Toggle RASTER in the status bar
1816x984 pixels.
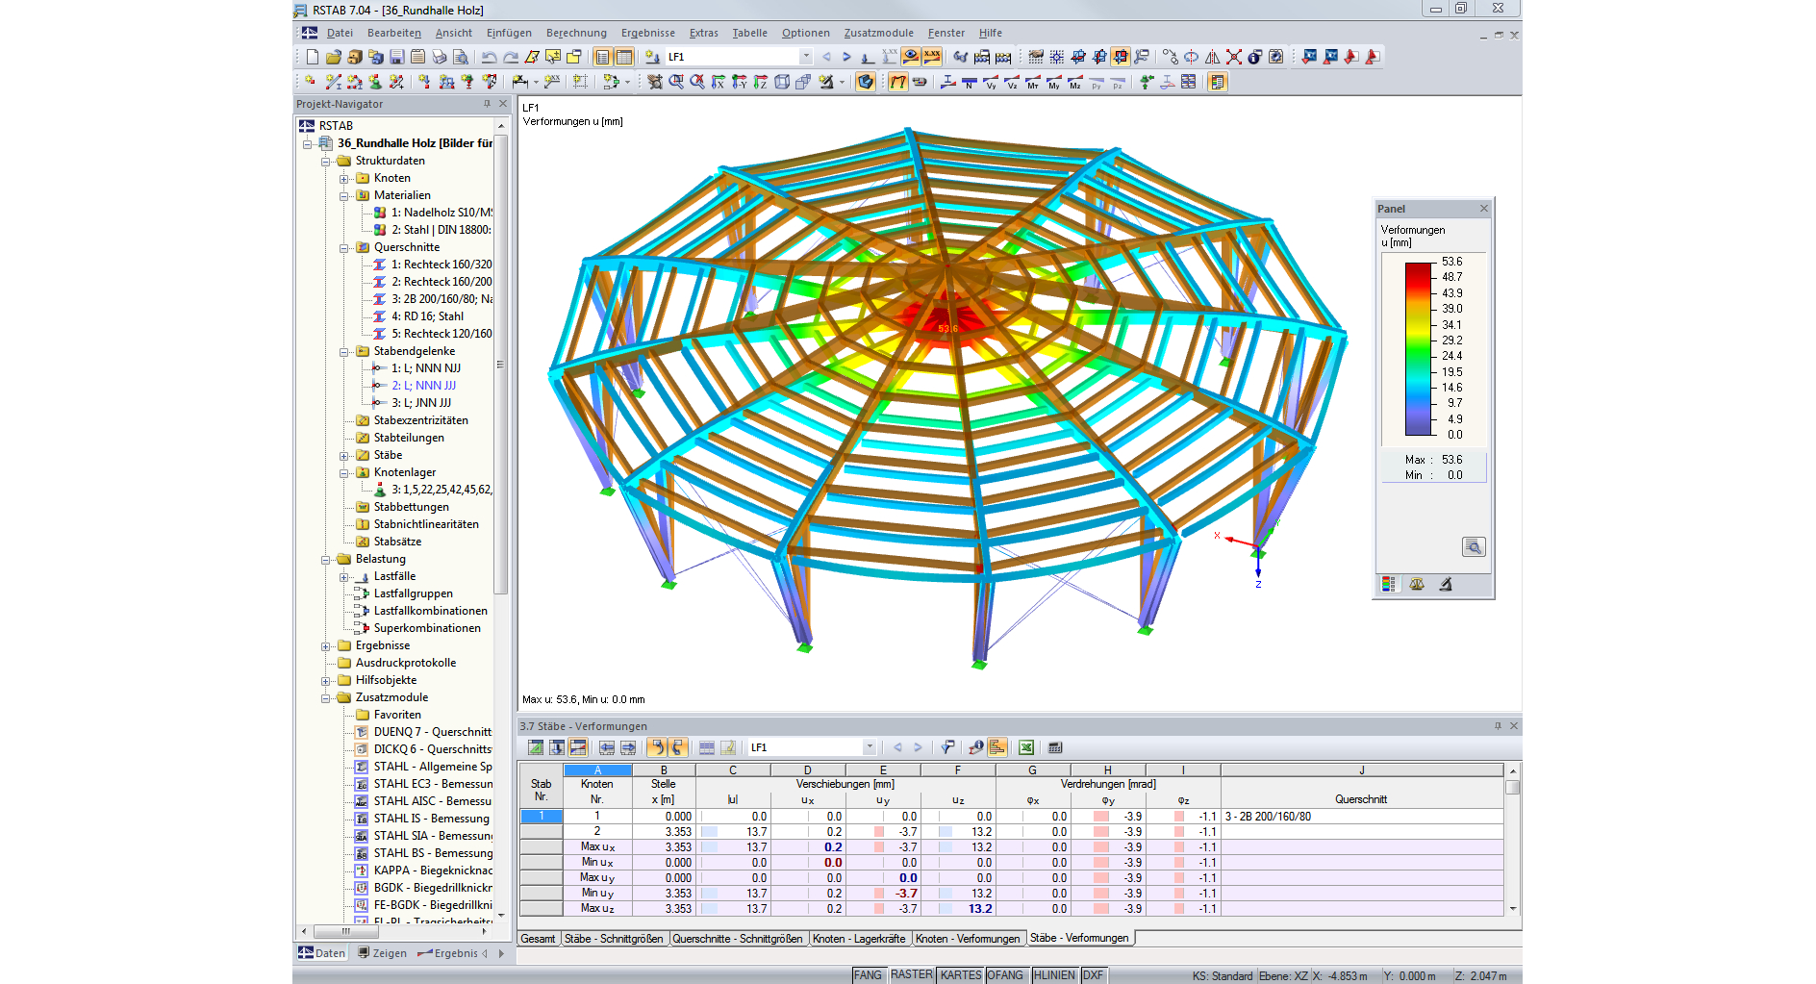(911, 975)
